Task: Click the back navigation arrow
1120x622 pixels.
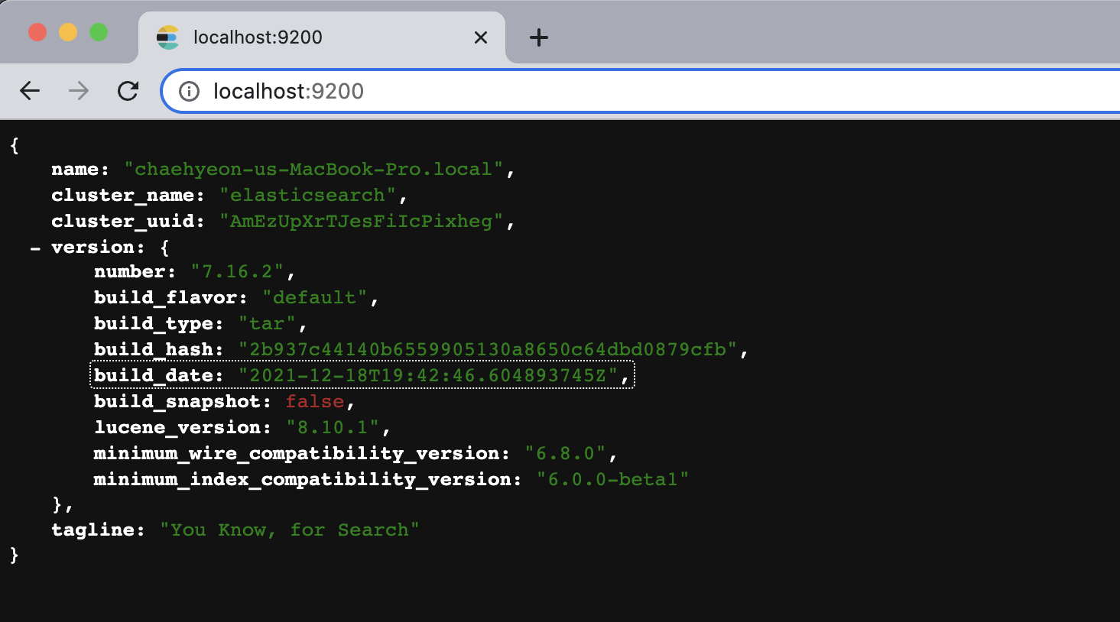Action: (x=29, y=91)
